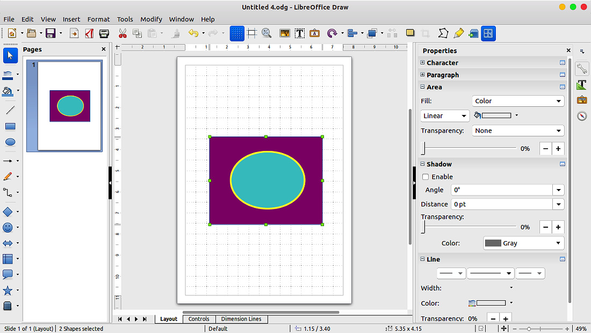Select the arrow Select tool
The image size is (591, 333).
(10, 56)
